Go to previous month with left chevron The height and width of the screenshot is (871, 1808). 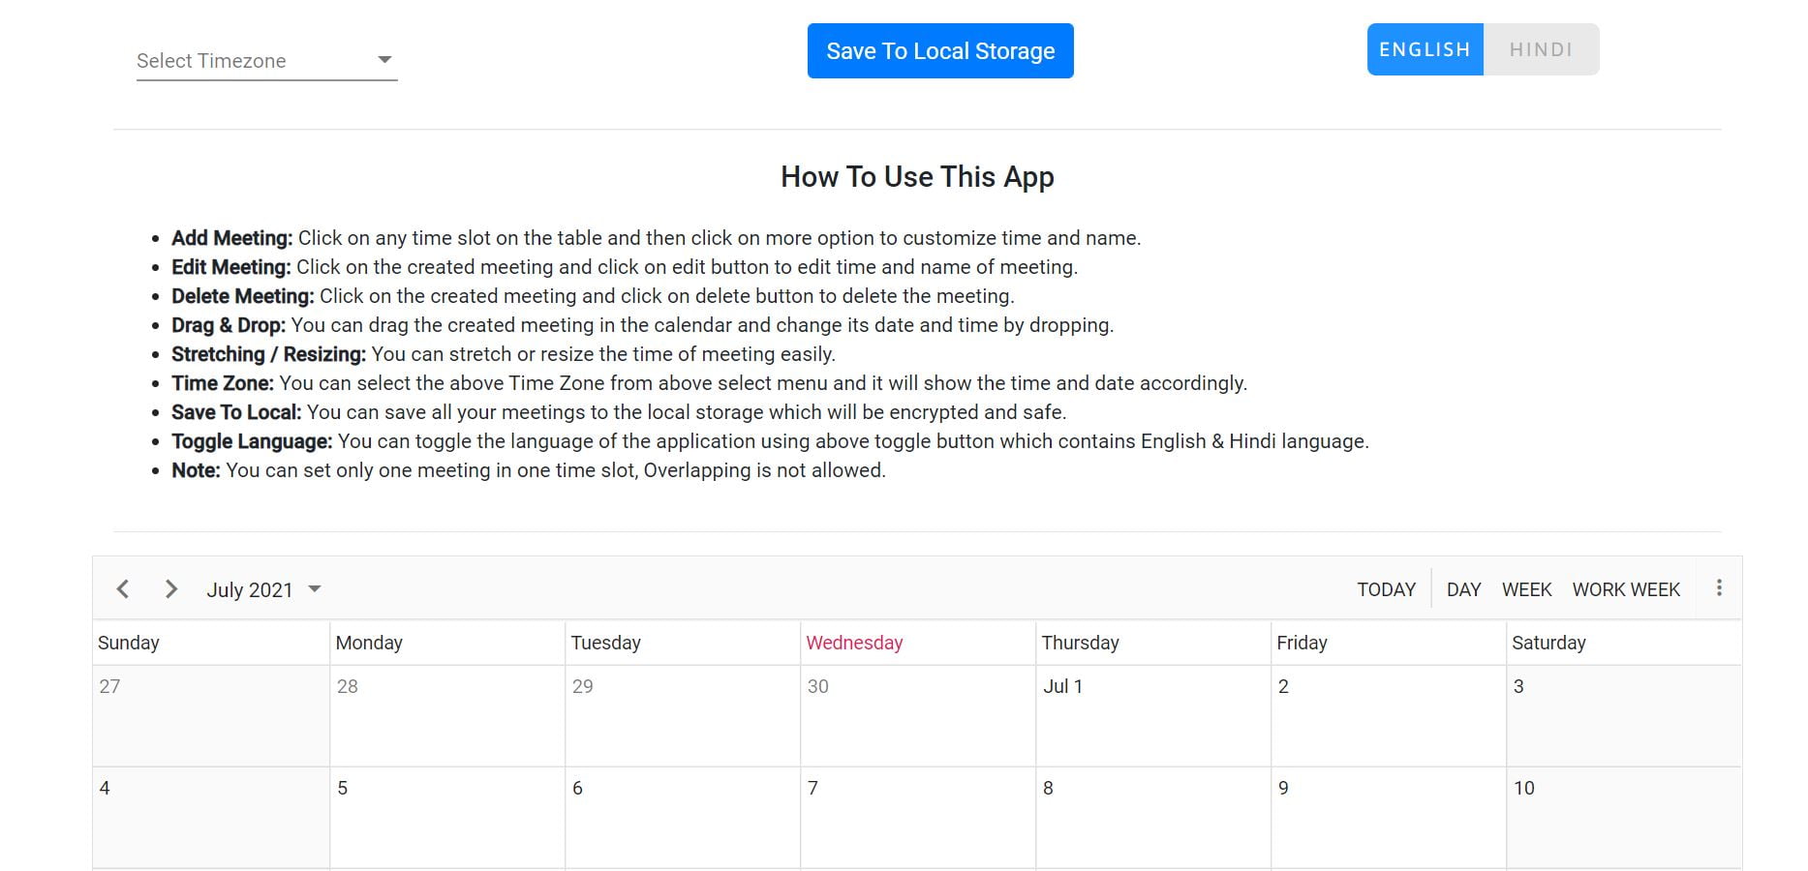pos(123,589)
